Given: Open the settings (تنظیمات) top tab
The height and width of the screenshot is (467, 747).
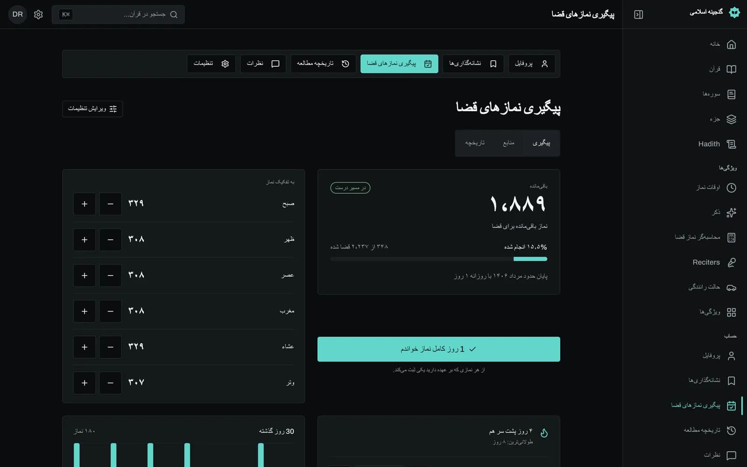Looking at the screenshot, I should 211,64.
